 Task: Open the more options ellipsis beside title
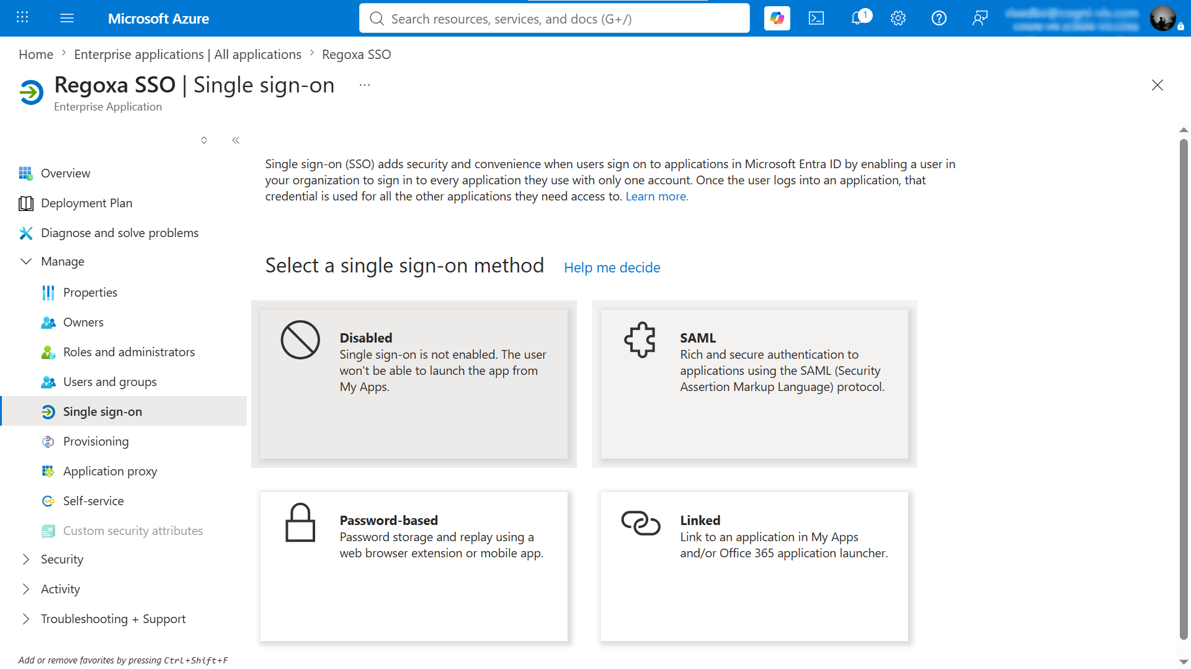tap(365, 85)
